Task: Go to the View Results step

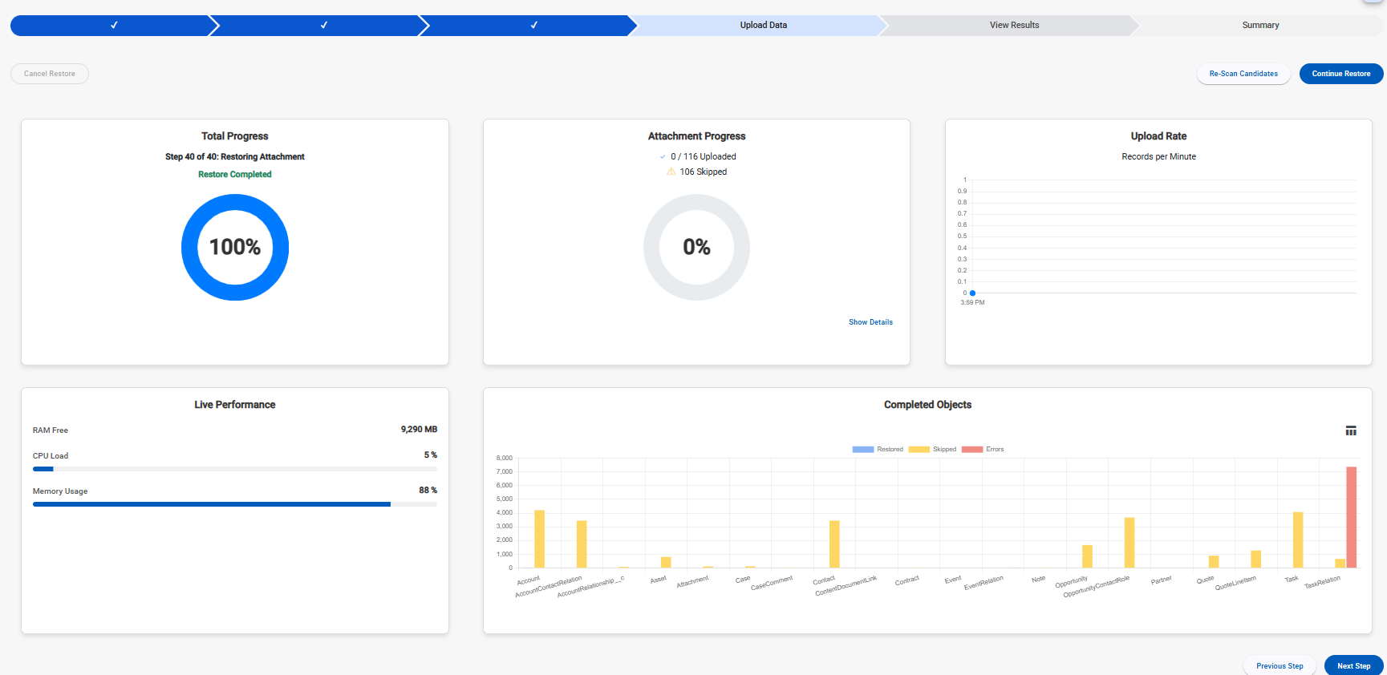Action: [x=1014, y=26]
